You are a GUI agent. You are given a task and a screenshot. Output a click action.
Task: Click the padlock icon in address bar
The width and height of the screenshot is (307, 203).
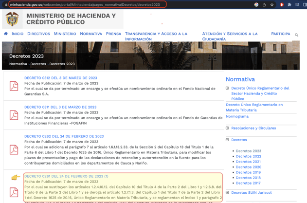pyautogui.click(x=6, y=5)
